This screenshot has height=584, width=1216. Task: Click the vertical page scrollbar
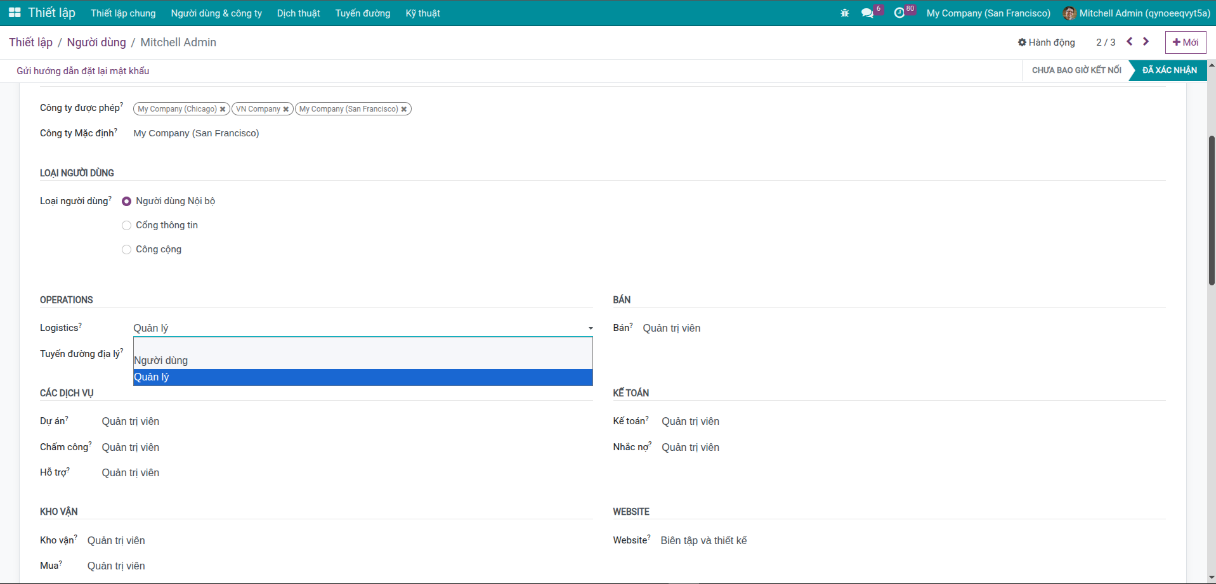[x=1212, y=209]
